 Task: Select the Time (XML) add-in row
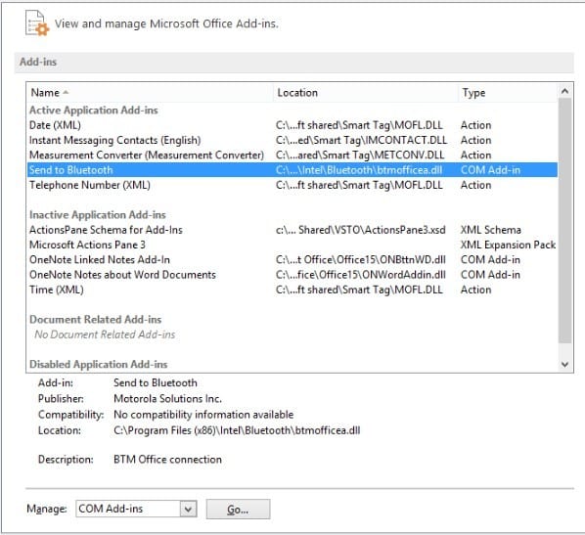292,290
